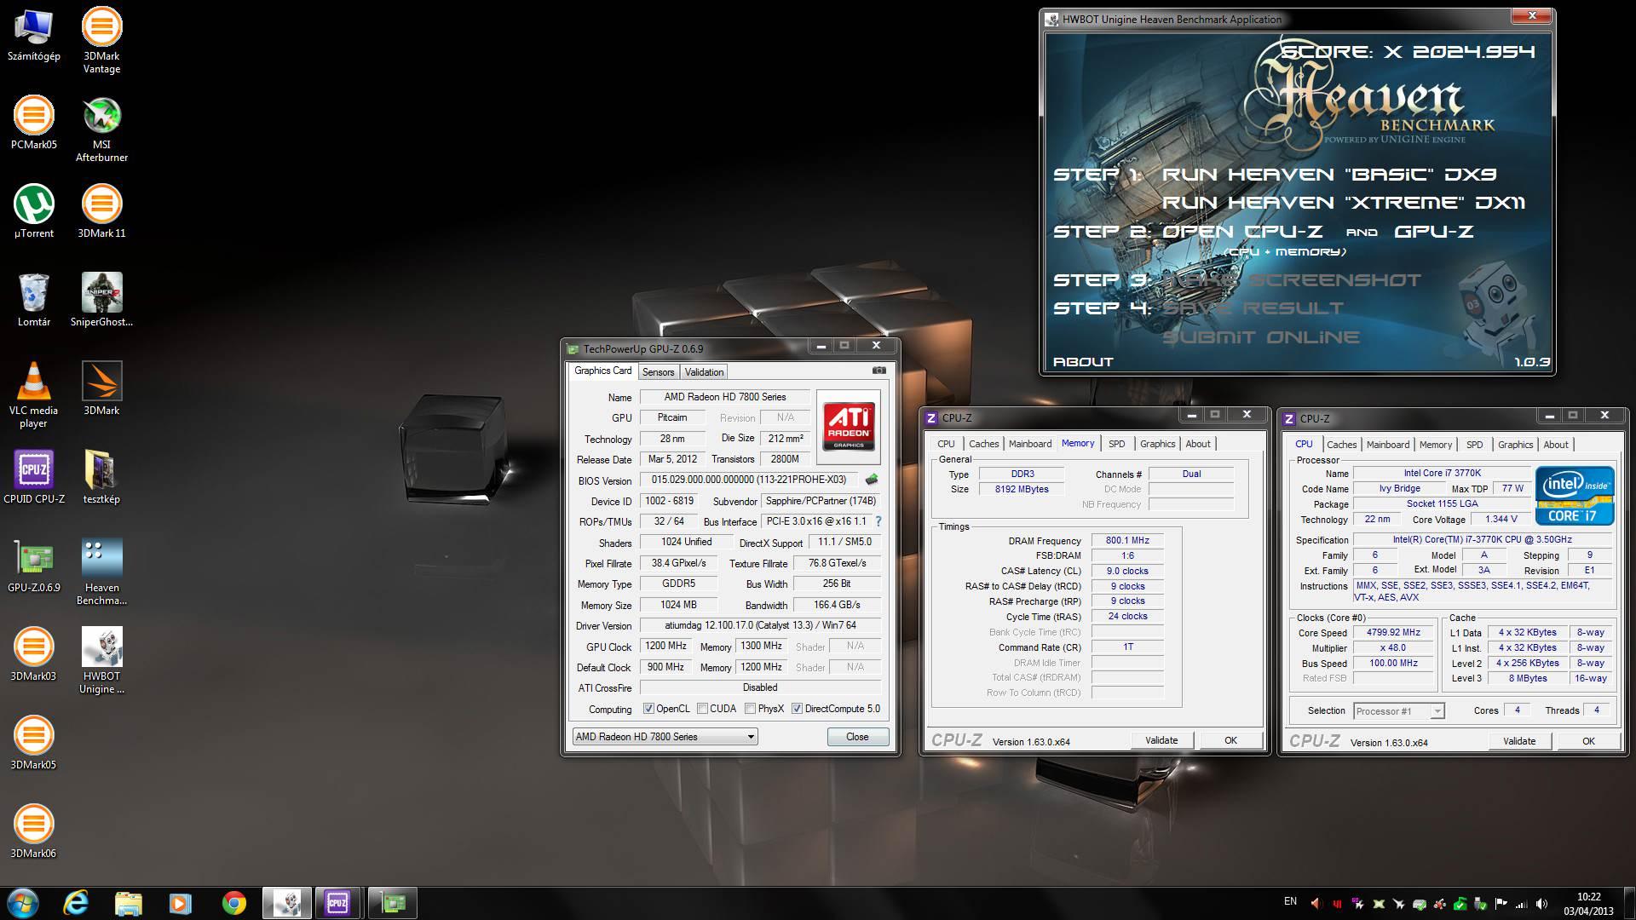This screenshot has width=1636, height=920.
Task: Click the GPU Clock 1200 MHz field
Action: pos(666,646)
